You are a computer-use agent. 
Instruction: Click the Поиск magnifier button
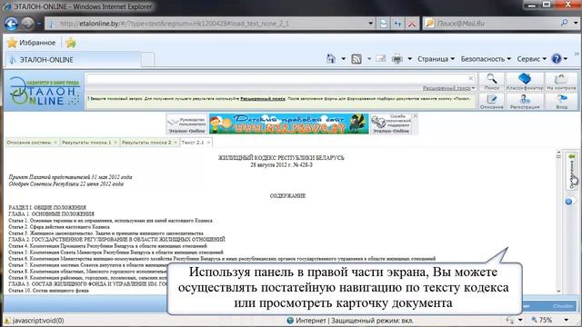[x=491, y=82]
